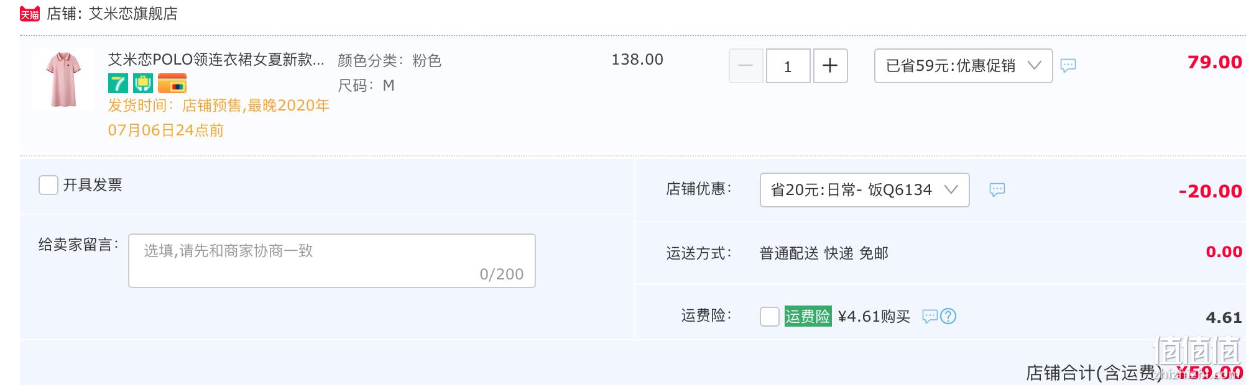
Task: Click the seller message text box
Action: click(332, 261)
